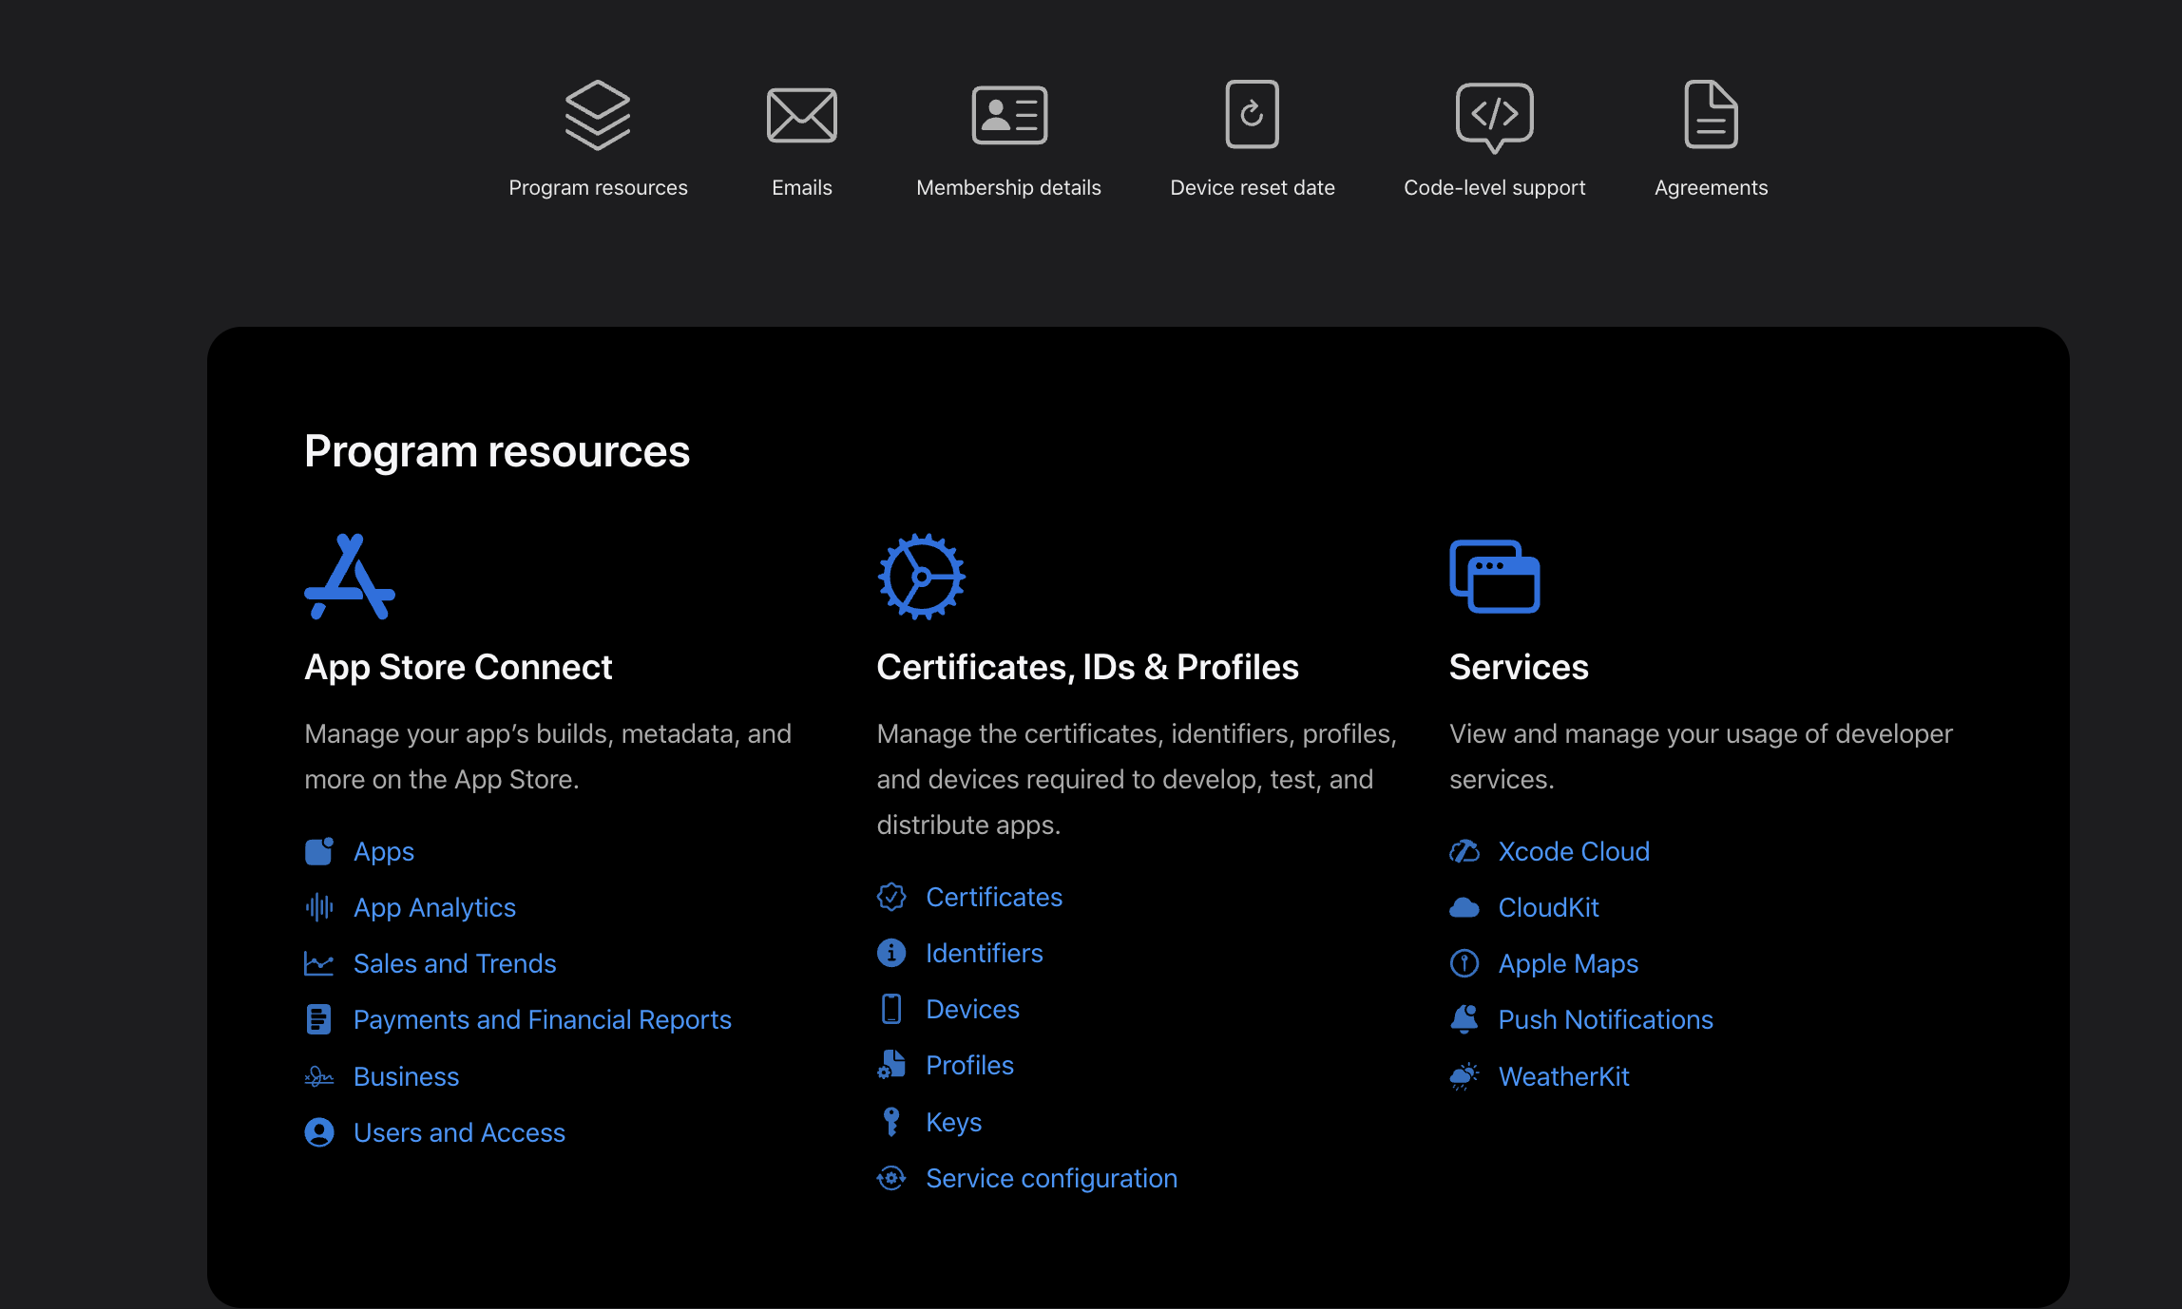Click the signature icon beside Business
Screen dimensions: 2182x1309
click(x=319, y=1076)
